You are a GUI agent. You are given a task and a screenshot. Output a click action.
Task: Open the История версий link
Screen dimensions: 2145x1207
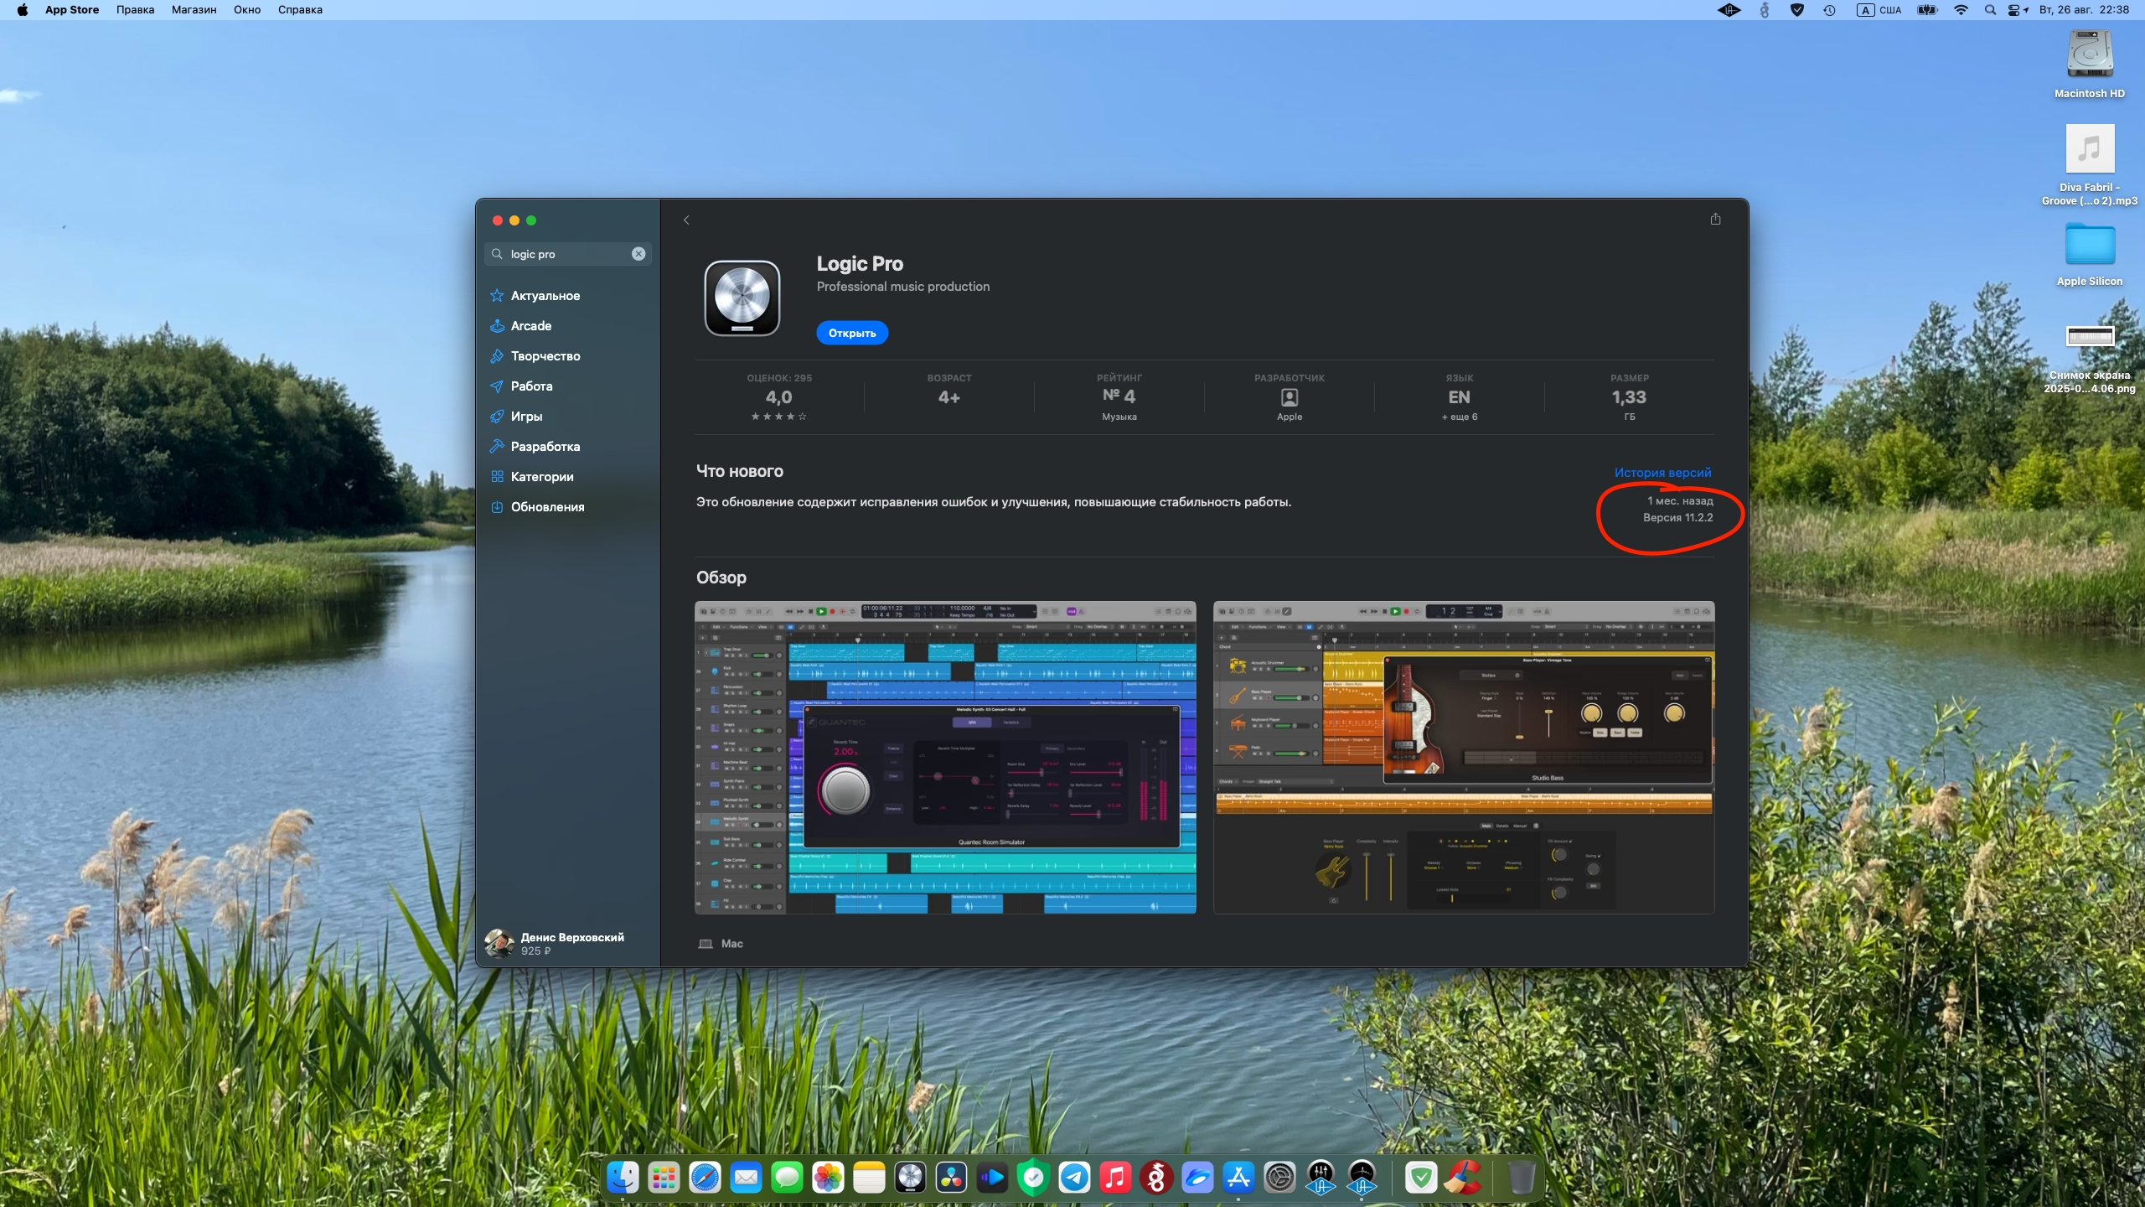click(x=1662, y=473)
